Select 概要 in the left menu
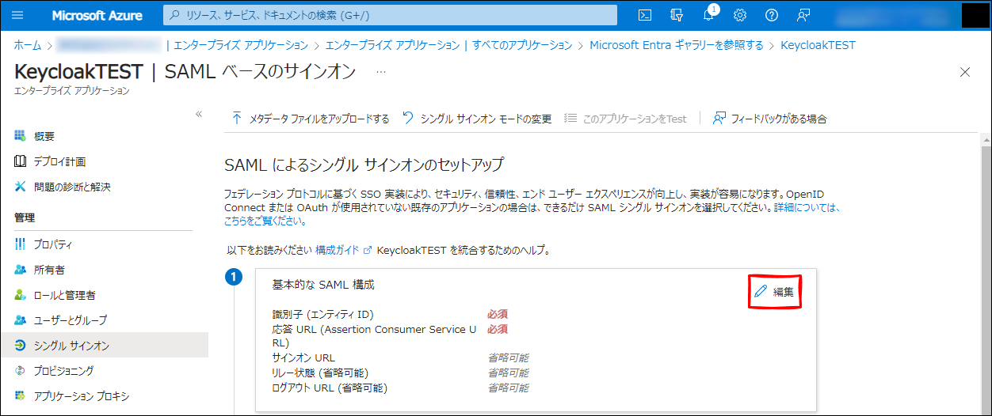The height and width of the screenshot is (416, 992). 44,136
